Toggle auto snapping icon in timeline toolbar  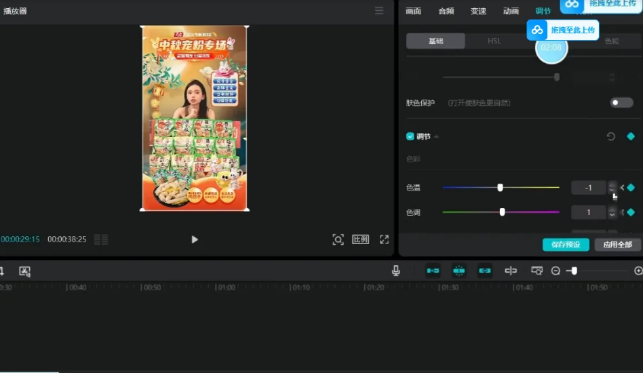tap(459, 271)
